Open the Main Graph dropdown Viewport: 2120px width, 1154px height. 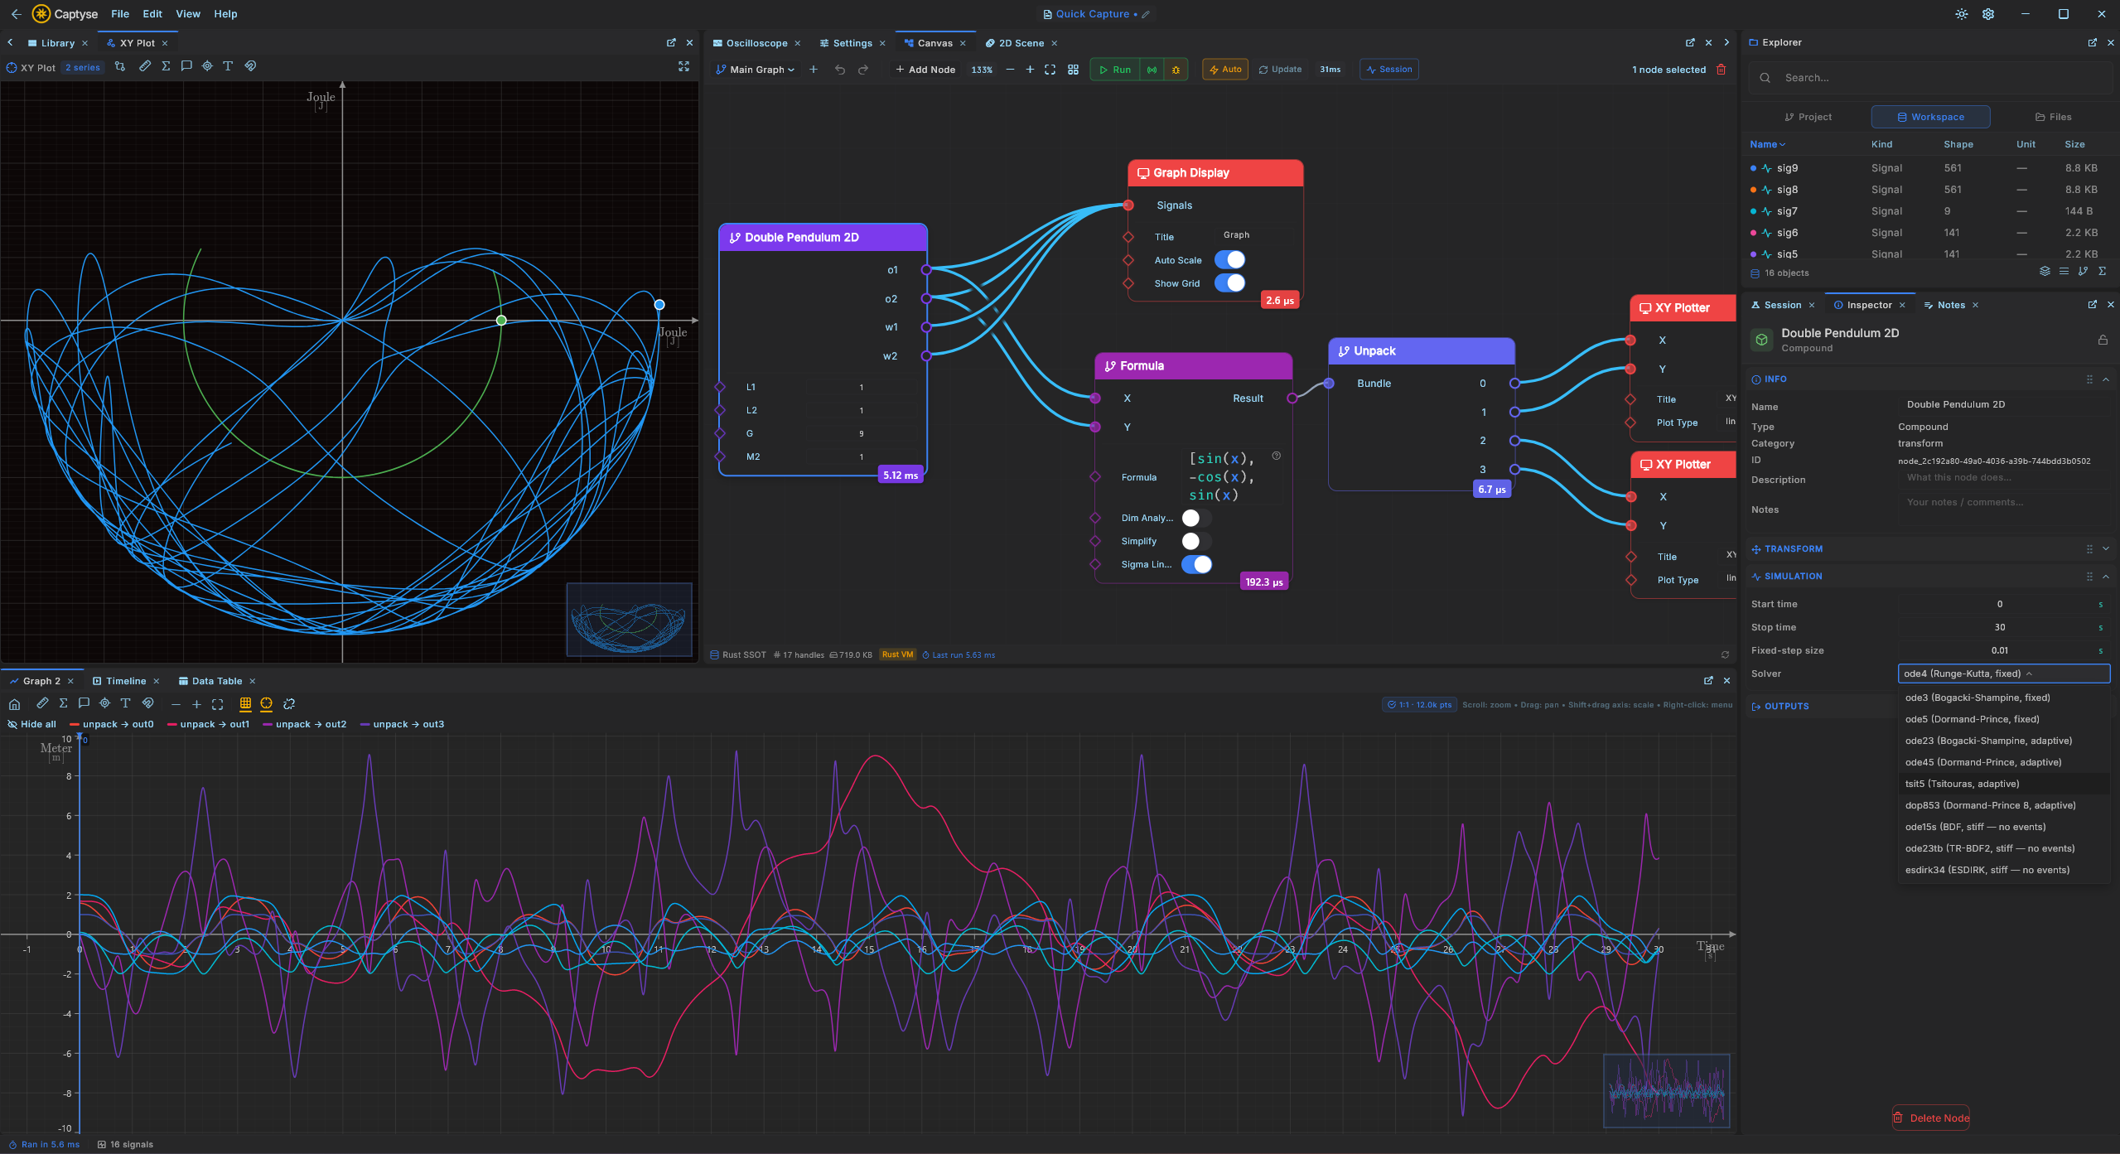pyautogui.click(x=755, y=70)
